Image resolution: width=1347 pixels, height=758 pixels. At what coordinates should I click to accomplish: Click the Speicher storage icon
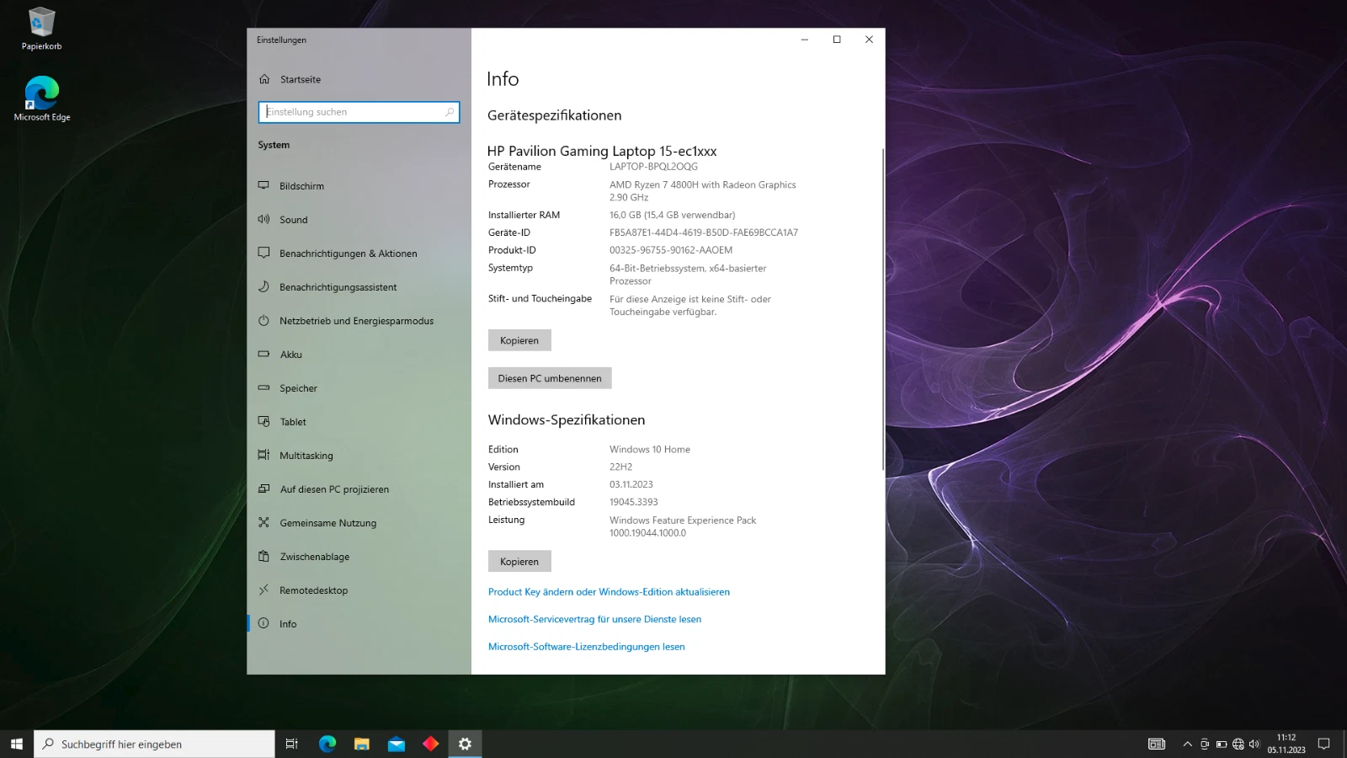pos(264,387)
